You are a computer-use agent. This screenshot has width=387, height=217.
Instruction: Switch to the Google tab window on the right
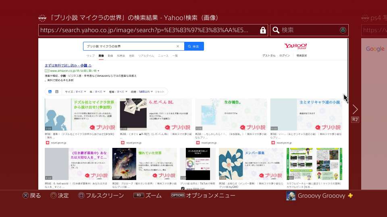(374, 113)
